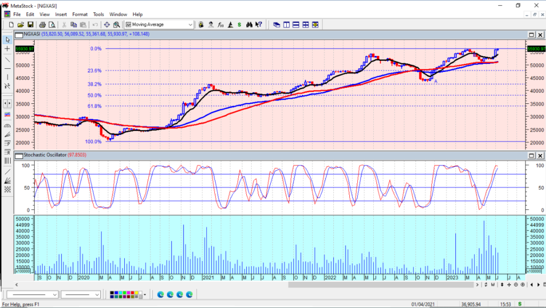Screen dimensions: 546x308
Task: Click the binoculars Explorer icon
Action: tap(249, 25)
